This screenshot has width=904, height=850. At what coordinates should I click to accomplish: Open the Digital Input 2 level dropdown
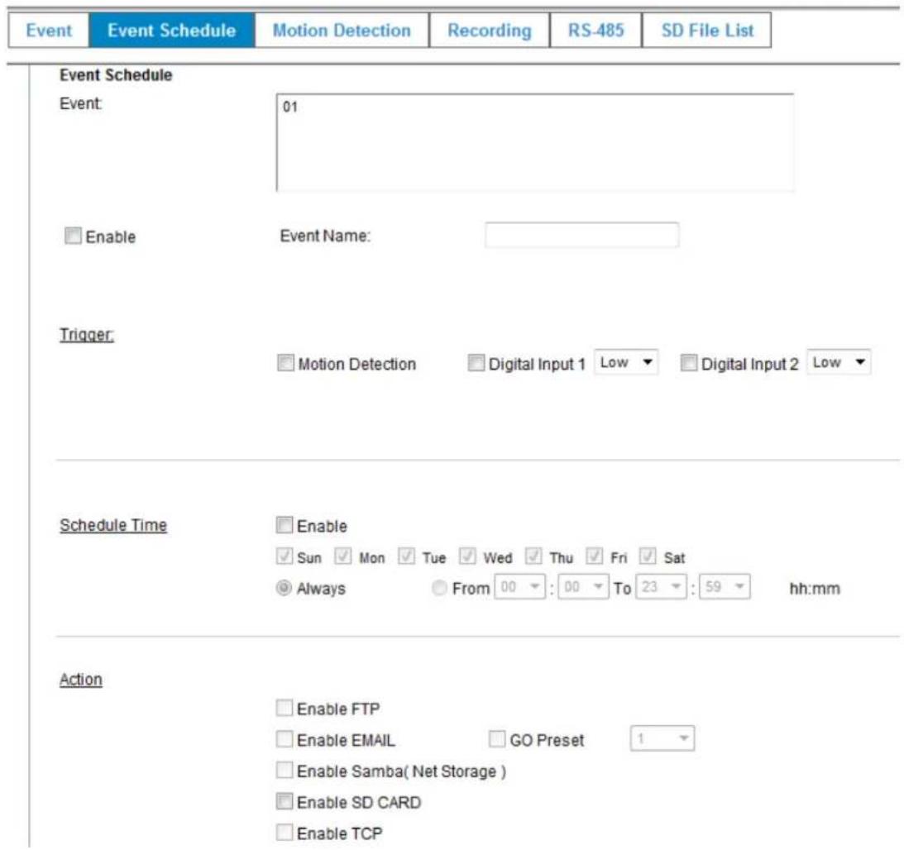click(839, 362)
